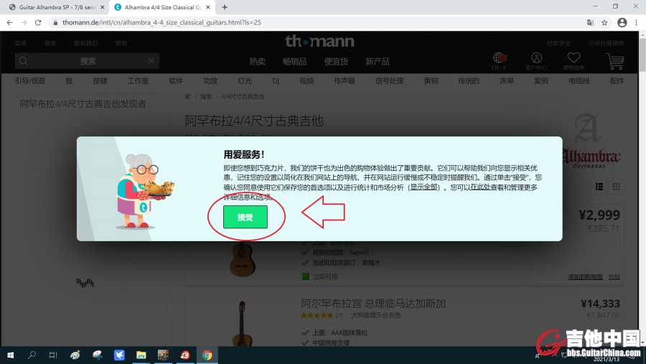Switch to grid view icon

click(x=616, y=187)
